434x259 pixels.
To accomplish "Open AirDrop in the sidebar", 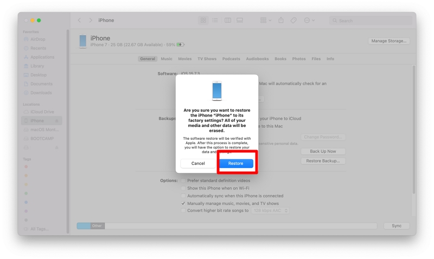I will [37, 39].
